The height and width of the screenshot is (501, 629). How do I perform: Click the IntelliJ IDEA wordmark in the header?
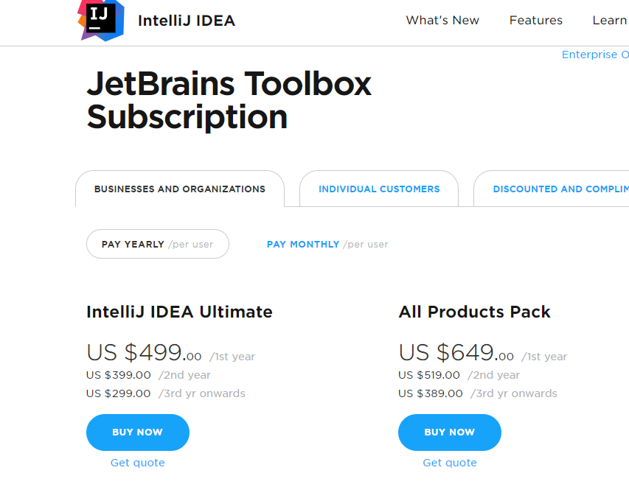(186, 21)
